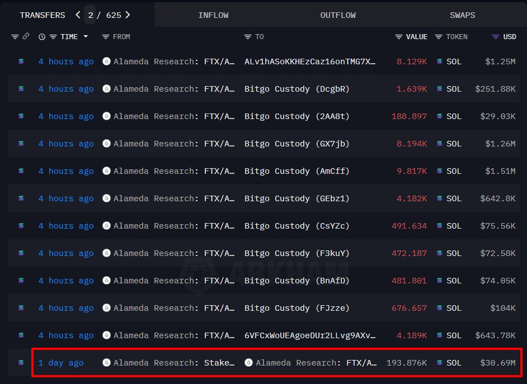Viewport: 527px width, 384px height.
Task: Click the clock icon next to TIME
Action: coord(41,36)
